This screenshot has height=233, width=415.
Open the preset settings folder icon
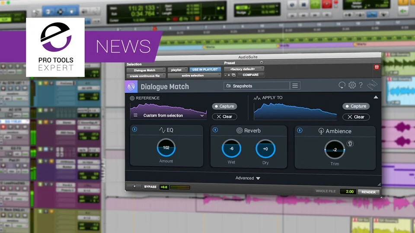click(234, 75)
